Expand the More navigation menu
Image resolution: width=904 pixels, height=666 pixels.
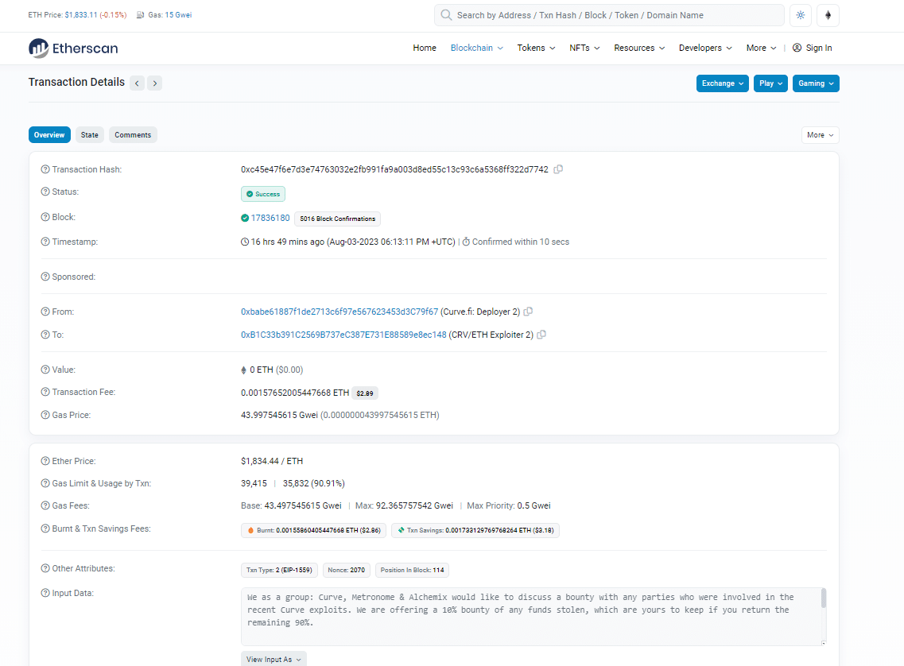pyautogui.click(x=762, y=48)
